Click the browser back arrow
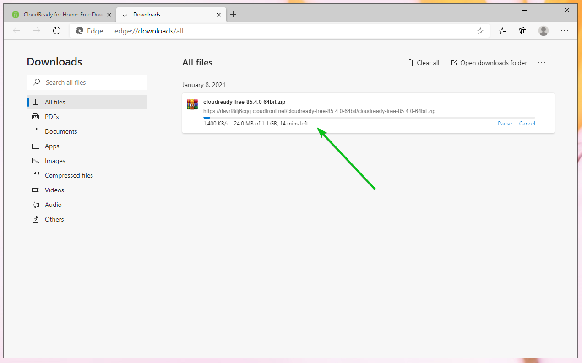 point(17,31)
